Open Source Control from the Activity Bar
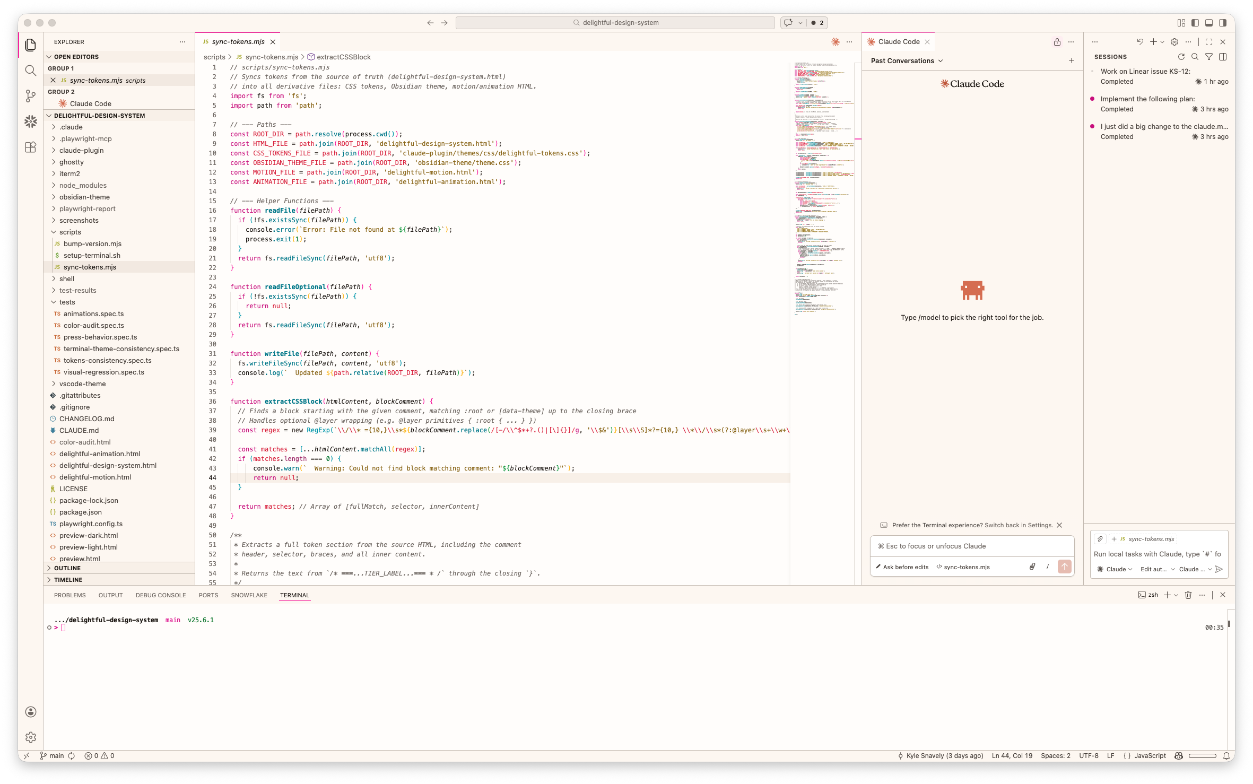Screen dimensions: 1253x784 click(30, 95)
